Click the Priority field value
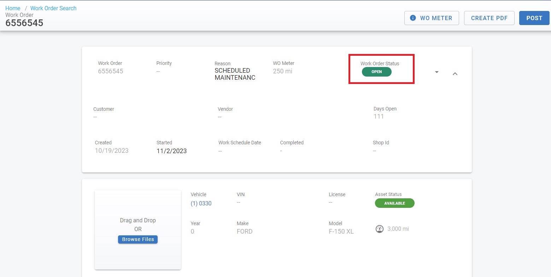The width and height of the screenshot is (551, 277). (158, 71)
